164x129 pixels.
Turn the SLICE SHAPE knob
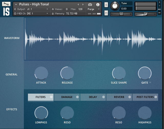(119, 73)
